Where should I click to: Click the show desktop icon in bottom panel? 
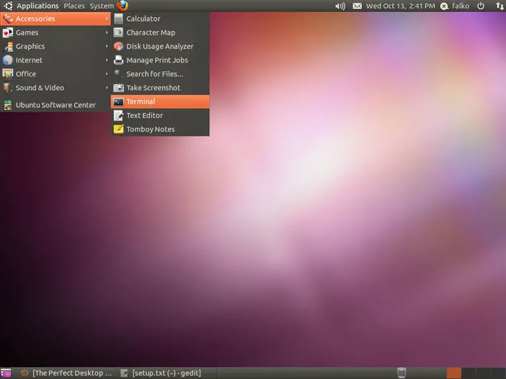tap(6, 373)
